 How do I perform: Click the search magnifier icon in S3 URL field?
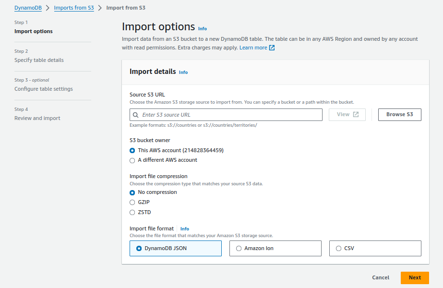click(136, 115)
